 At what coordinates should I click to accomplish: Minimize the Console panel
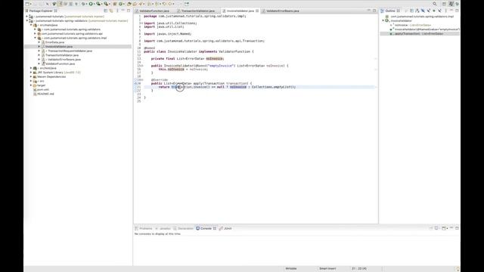coord(451,228)
